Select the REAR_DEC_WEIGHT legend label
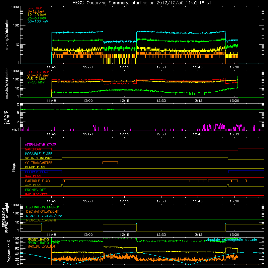 click(41, 220)
